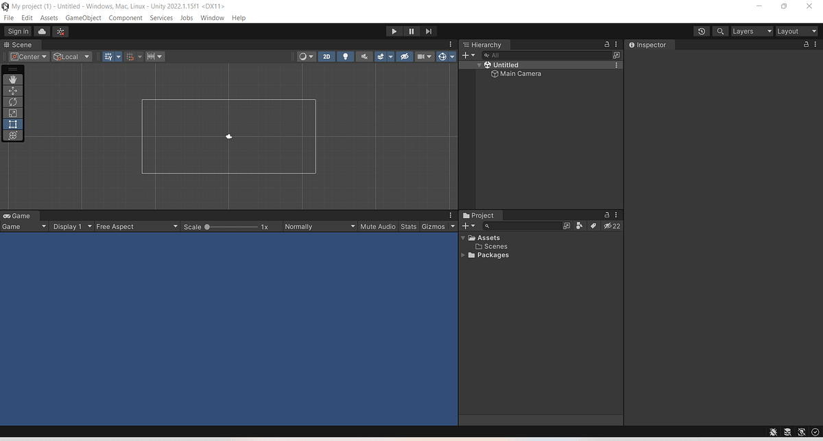Viewport: 823px width, 441px height.
Task: Select the Move tool
Action: 12,90
